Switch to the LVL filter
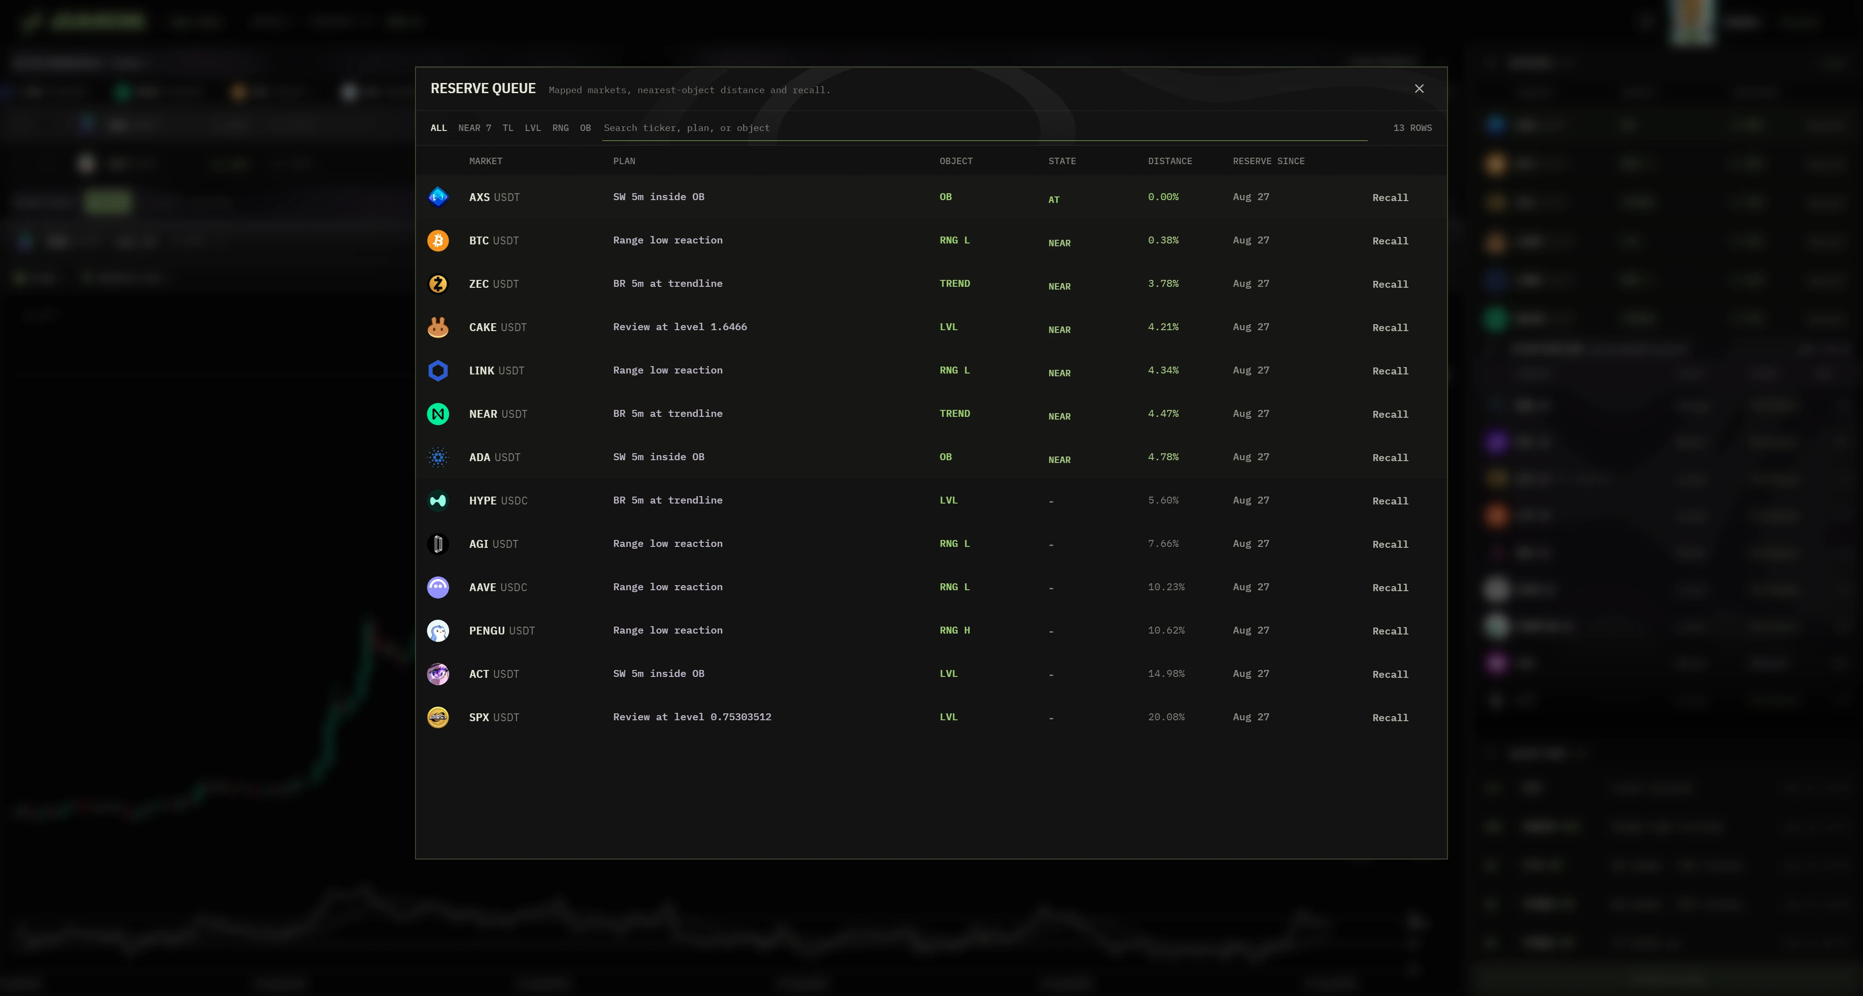The width and height of the screenshot is (1863, 996). pyautogui.click(x=533, y=128)
